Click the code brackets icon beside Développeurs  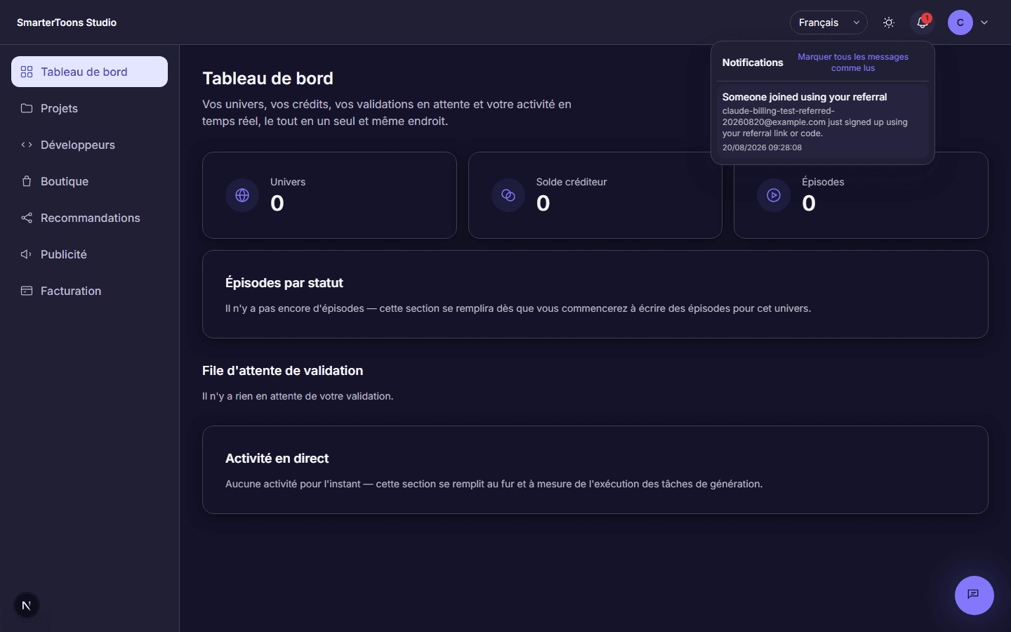27,145
